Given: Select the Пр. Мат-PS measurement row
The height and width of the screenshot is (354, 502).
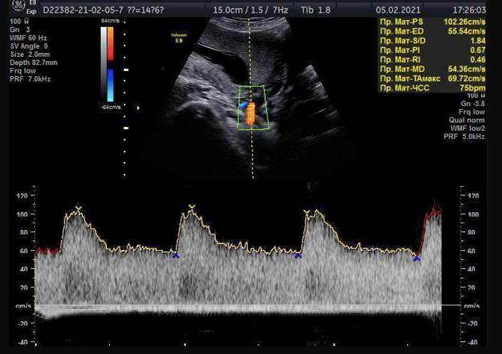Looking at the screenshot, I should pyautogui.click(x=429, y=23).
